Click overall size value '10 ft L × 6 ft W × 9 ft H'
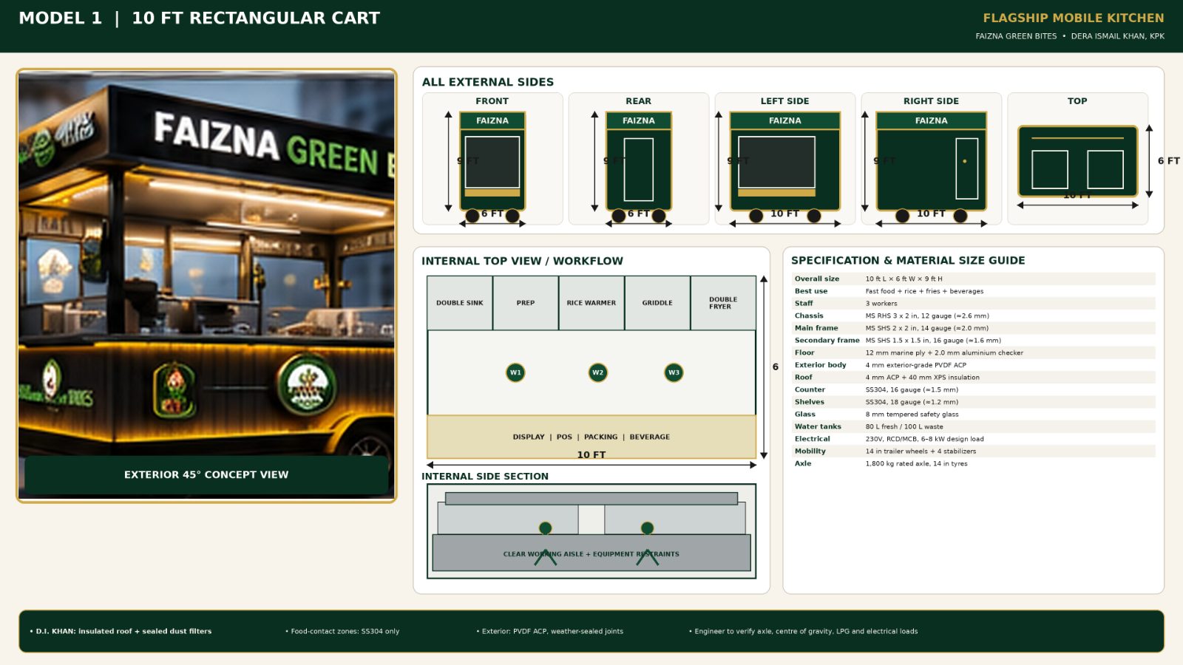Image resolution: width=1183 pixels, height=665 pixels. pyautogui.click(x=904, y=279)
